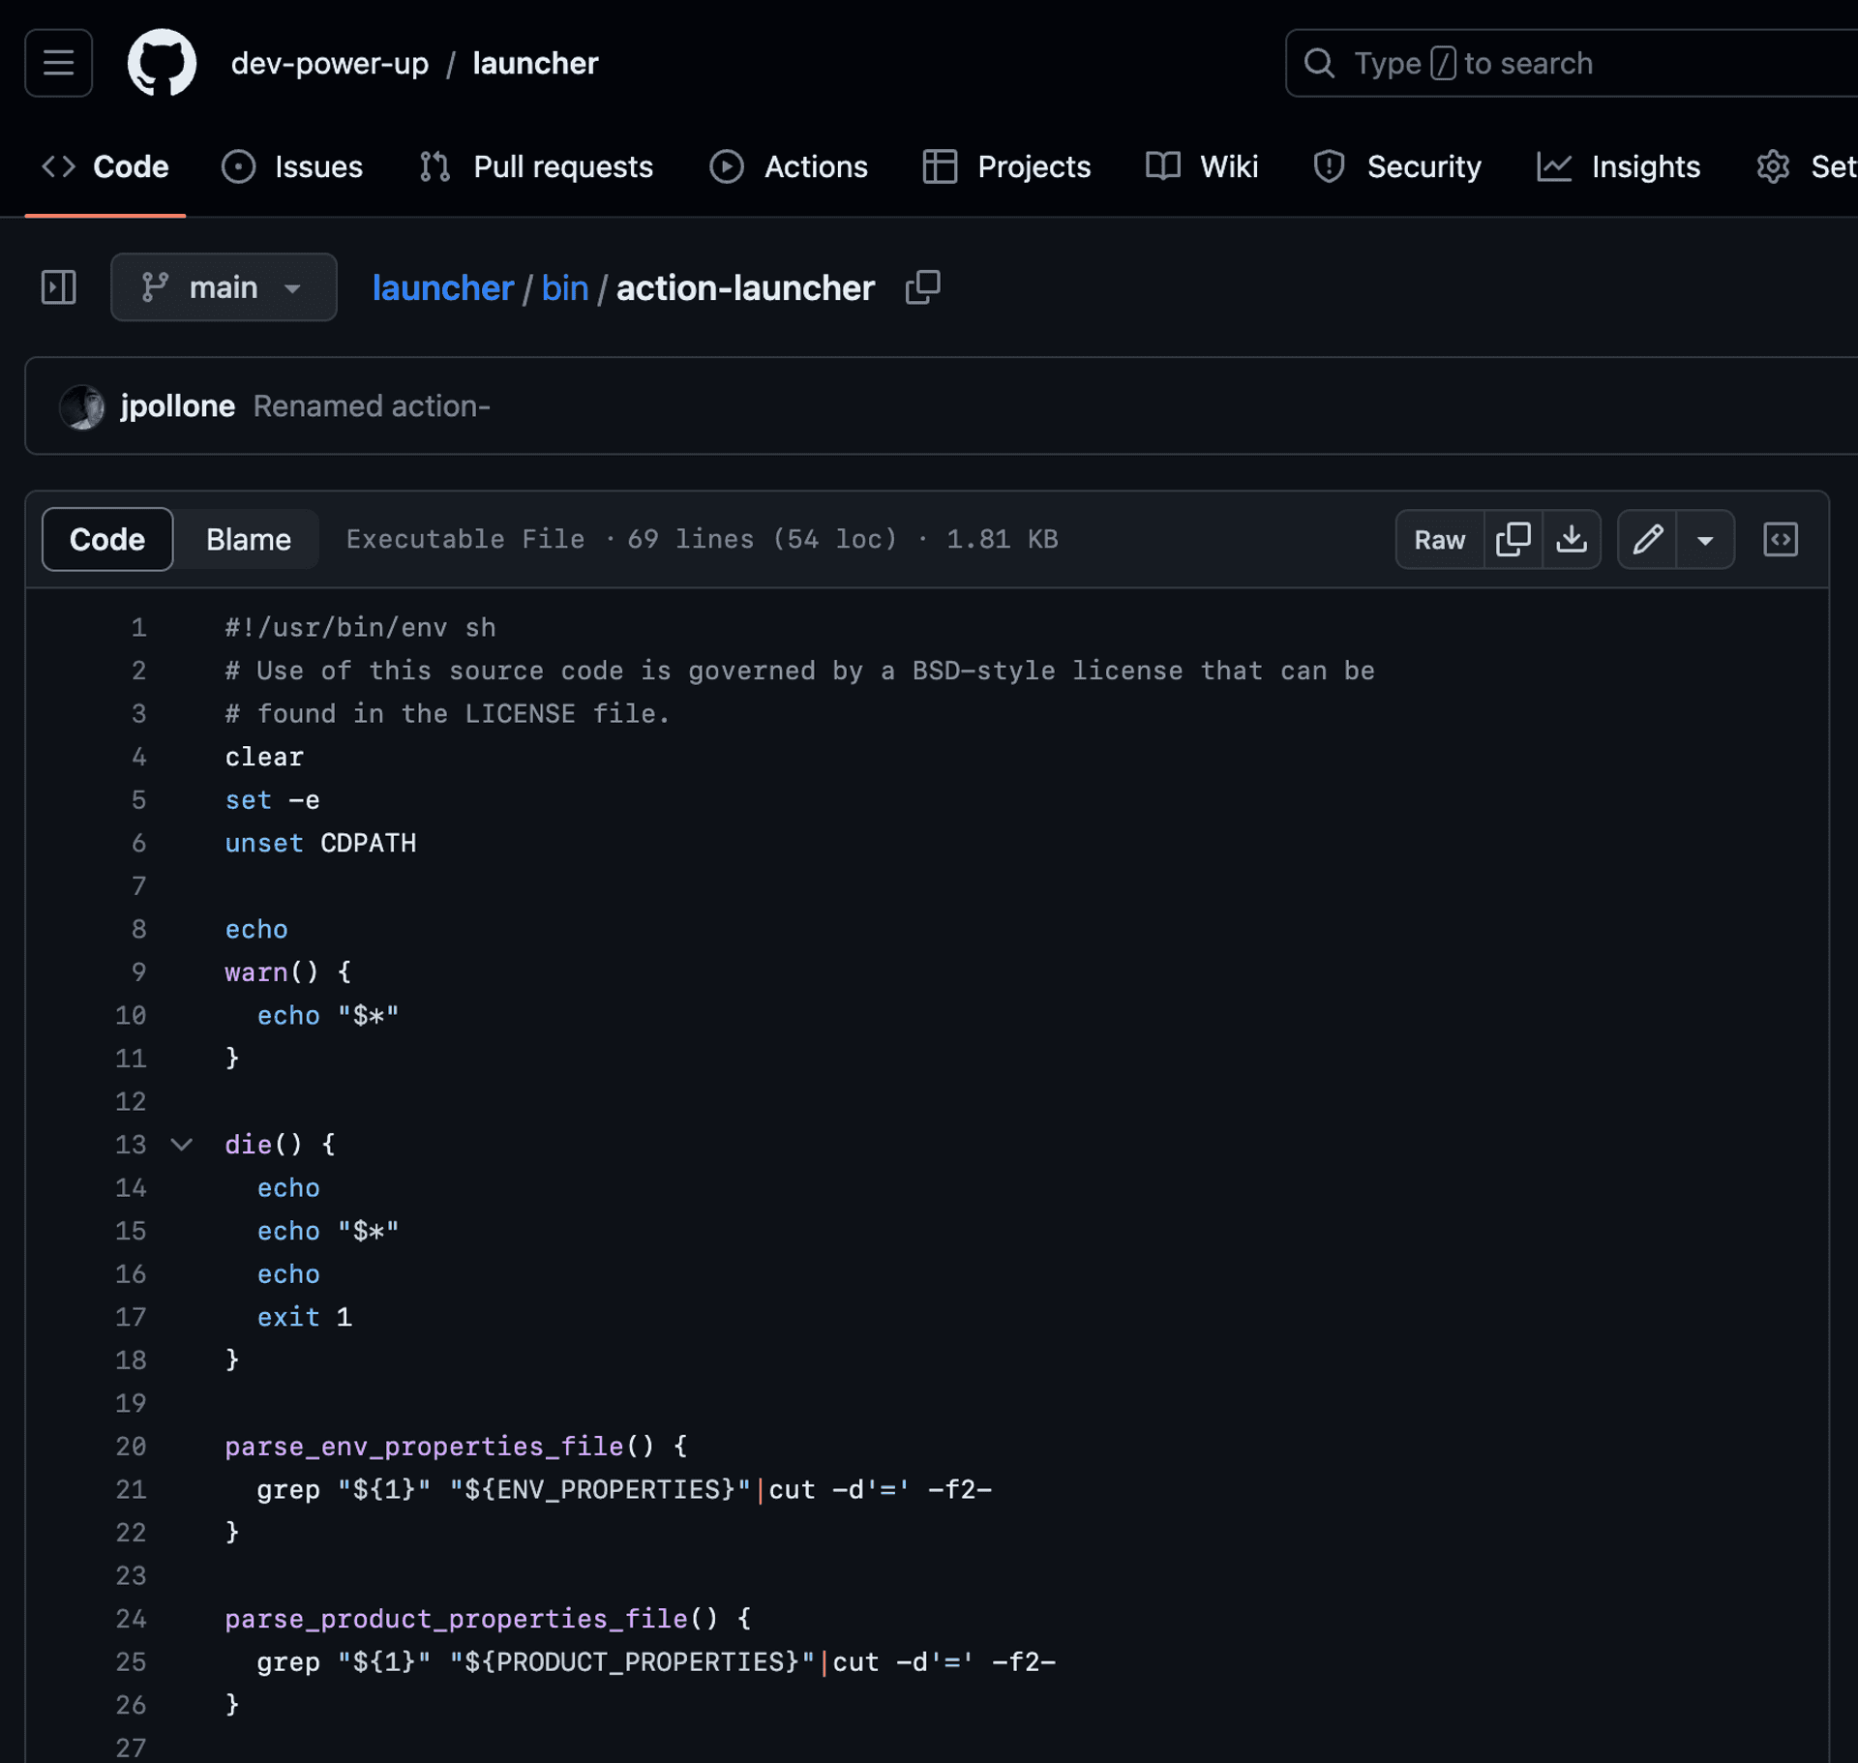Select the Code repository tab

click(105, 166)
